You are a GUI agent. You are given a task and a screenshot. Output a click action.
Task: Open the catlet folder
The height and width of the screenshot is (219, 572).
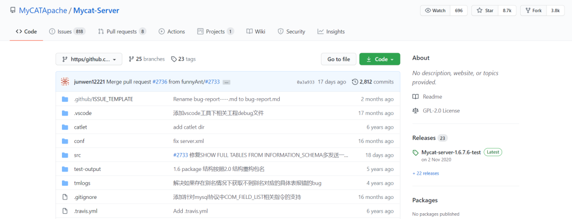pyautogui.click(x=81, y=127)
